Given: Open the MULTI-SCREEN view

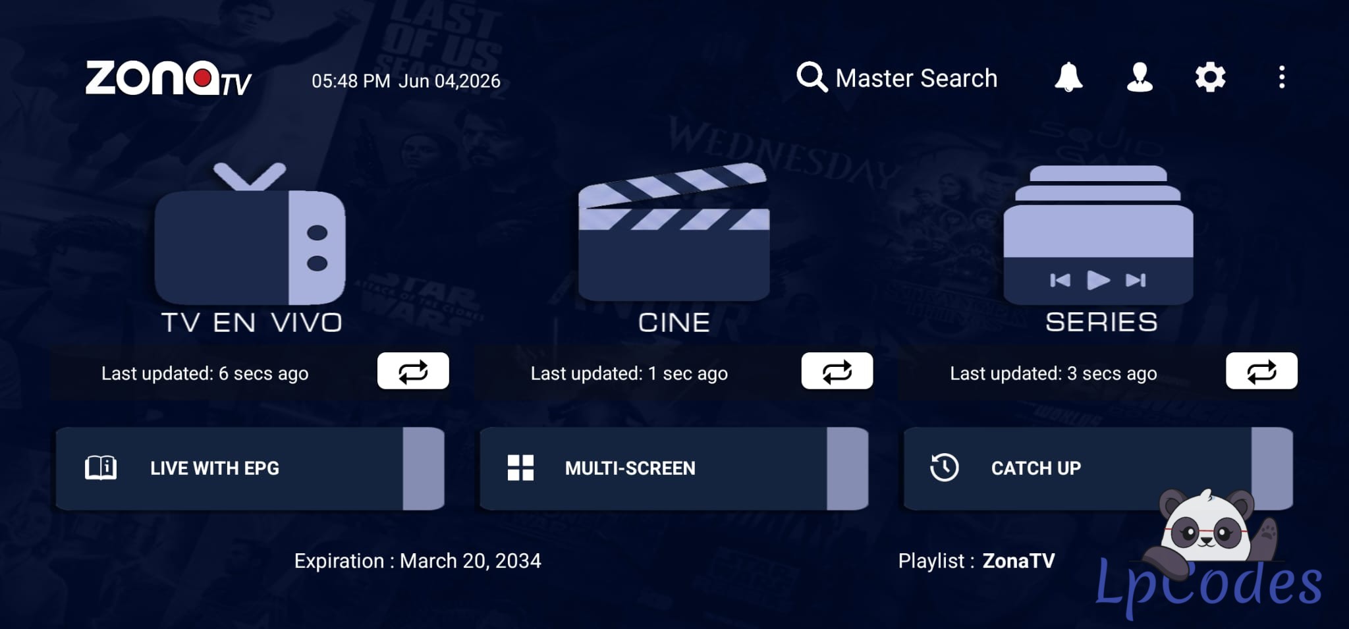Looking at the screenshot, I should point(674,468).
